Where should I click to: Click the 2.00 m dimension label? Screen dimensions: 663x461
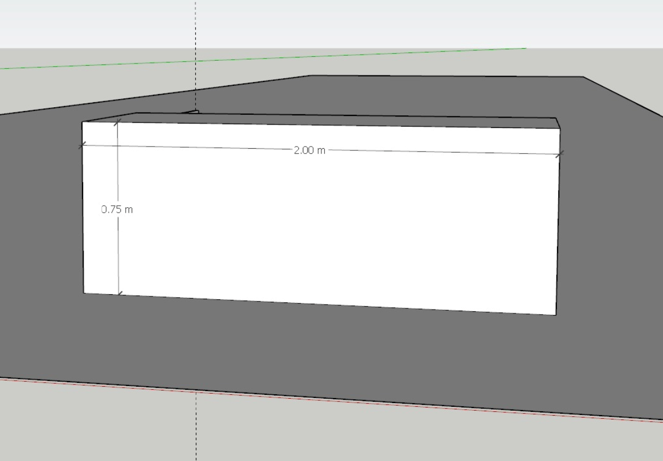tap(309, 150)
